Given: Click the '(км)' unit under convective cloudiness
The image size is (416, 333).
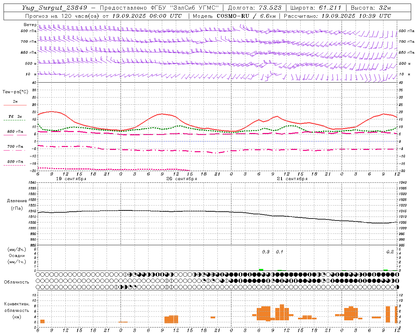Looking at the screenshot, I should pyautogui.click(x=17, y=317).
